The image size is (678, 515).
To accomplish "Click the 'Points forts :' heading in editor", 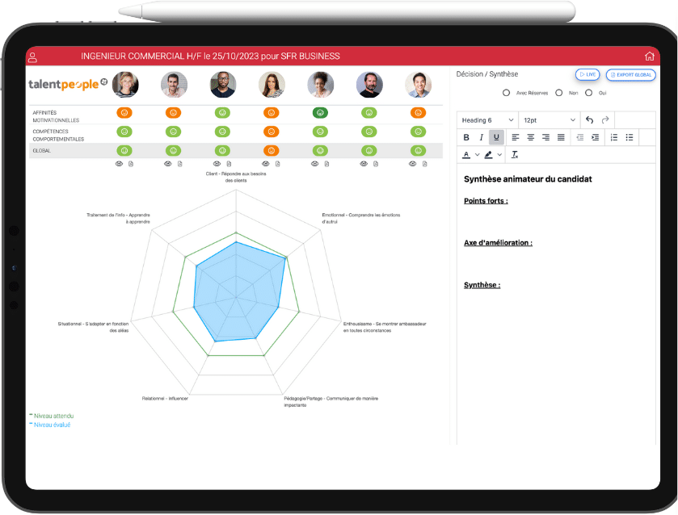I will click(486, 201).
